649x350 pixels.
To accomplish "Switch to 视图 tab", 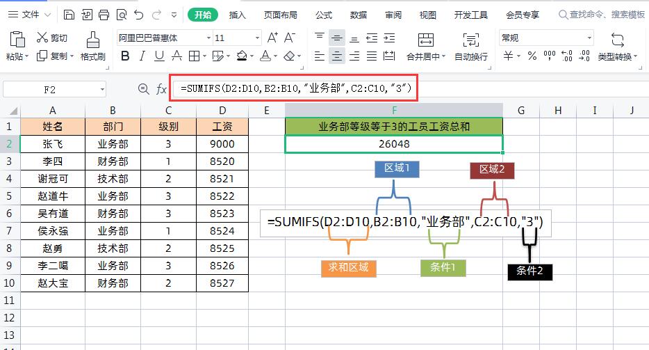I will [427, 15].
